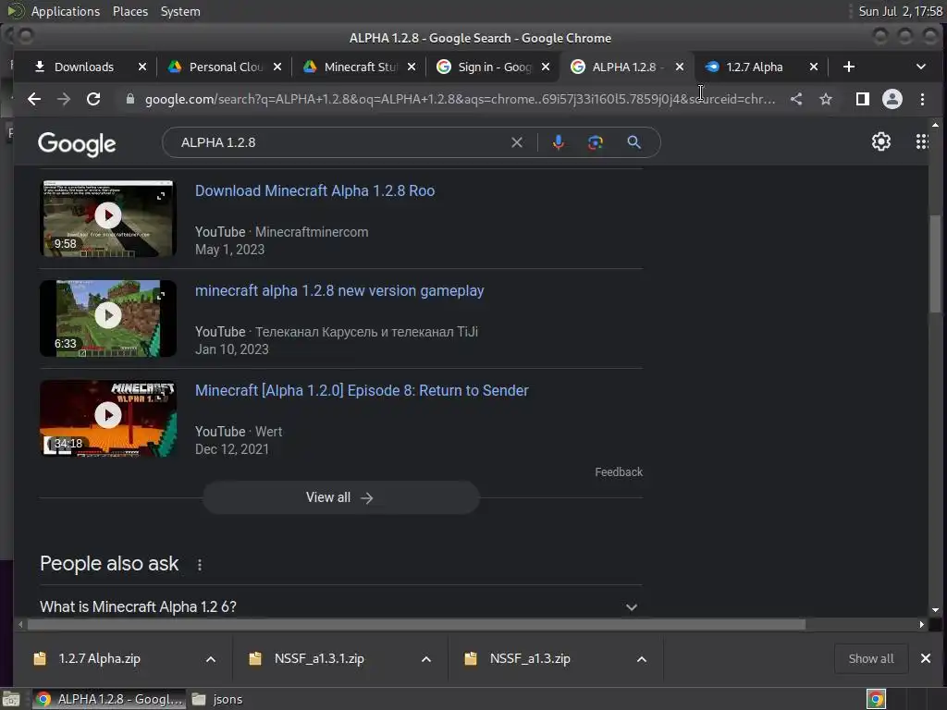The width and height of the screenshot is (947, 710).
Task: Open the NSSF_a1.3.zip downloaded file
Action: (x=530, y=658)
